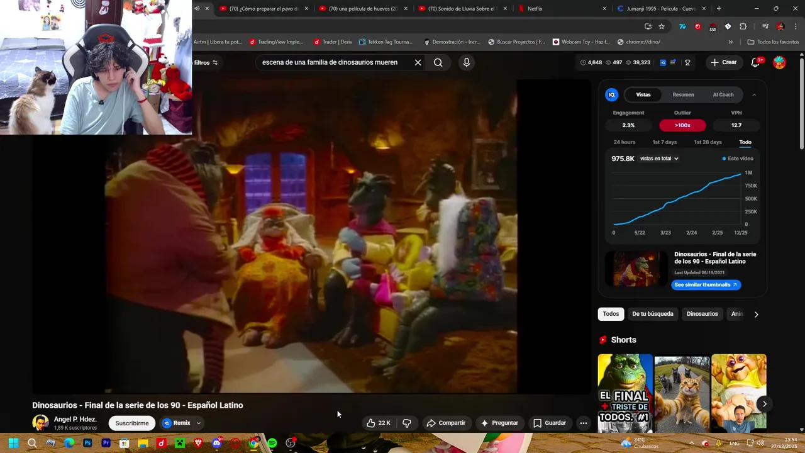Open Chrome three-dot main menu
Viewport: 805px width, 453px height.
point(796,26)
